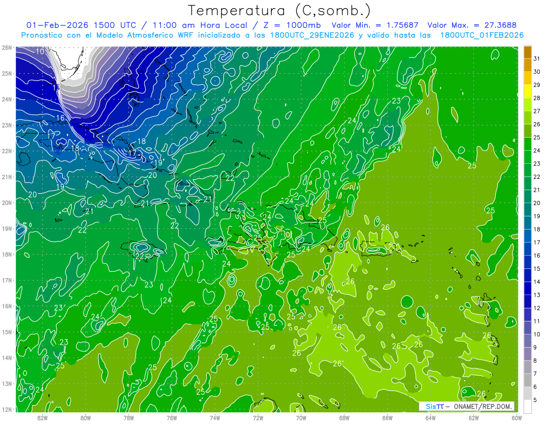Click the '72W' longitude axis label

click(x=258, y=418)
